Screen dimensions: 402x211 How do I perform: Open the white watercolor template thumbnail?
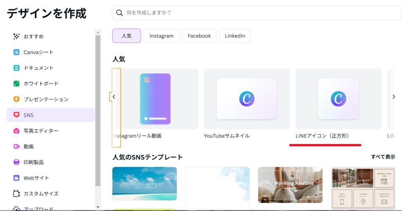click(x=217, y=189)
